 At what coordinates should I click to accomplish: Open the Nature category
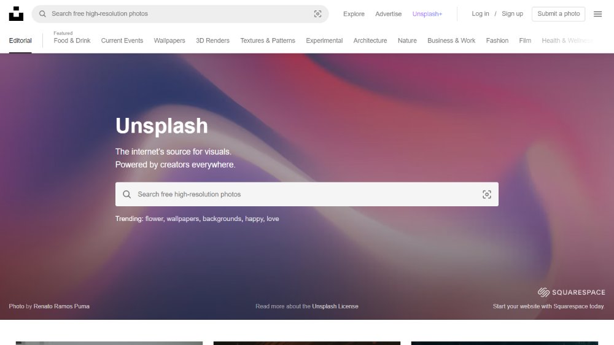[x=407, y=41]
